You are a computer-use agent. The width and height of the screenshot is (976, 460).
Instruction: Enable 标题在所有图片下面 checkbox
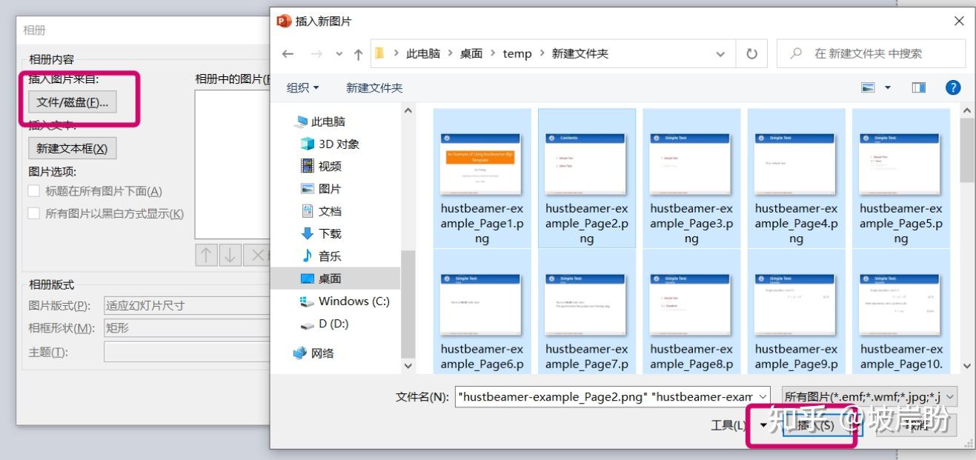33,190
